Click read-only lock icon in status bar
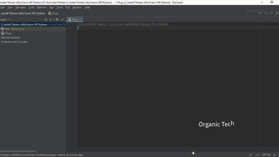Image resolution: width=279 pixels, height=157 pixels. 274,155
